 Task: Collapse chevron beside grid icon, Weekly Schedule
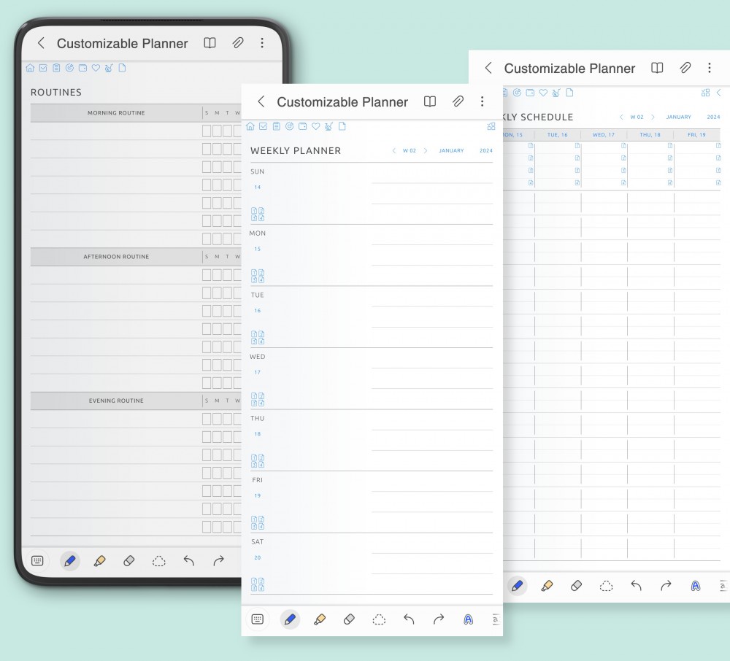(719, 93)
